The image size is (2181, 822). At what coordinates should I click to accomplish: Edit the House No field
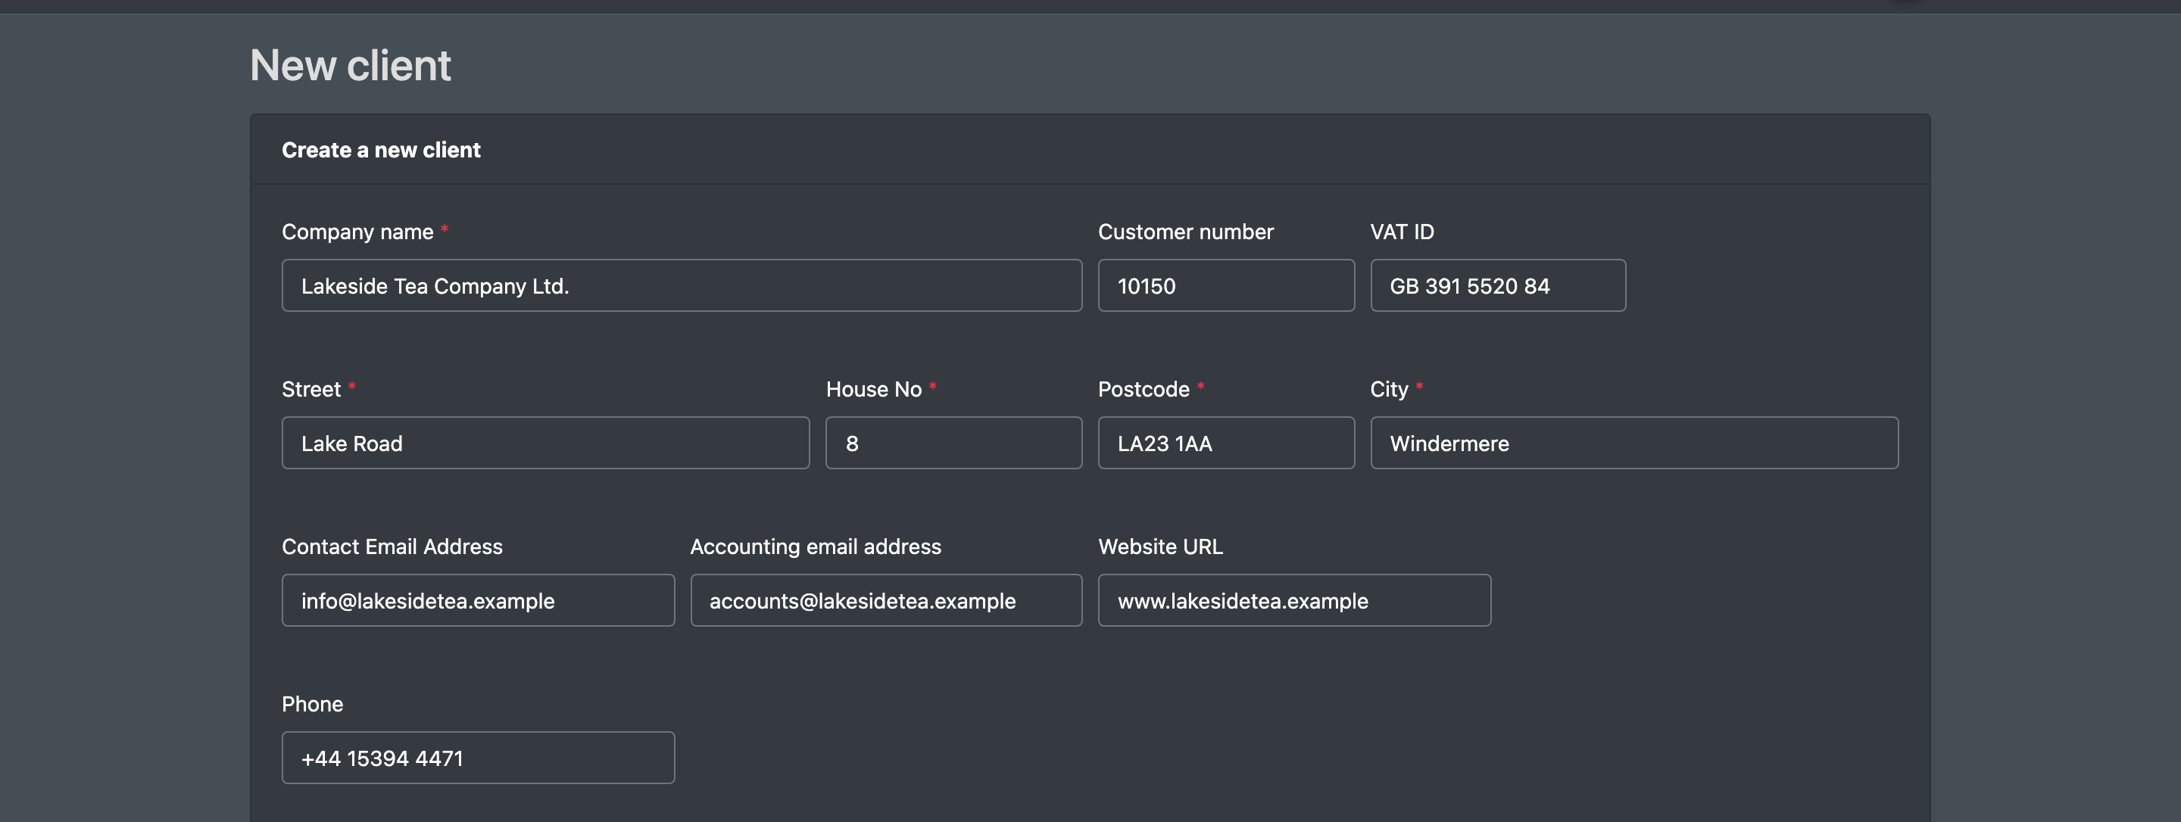point(953,443)
